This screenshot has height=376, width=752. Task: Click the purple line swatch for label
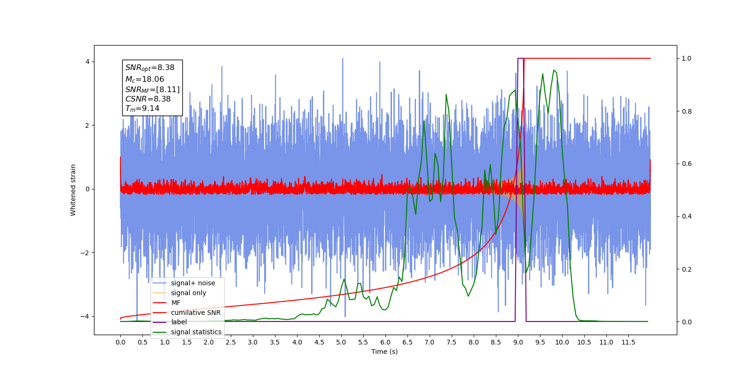(x=160, y=322)
